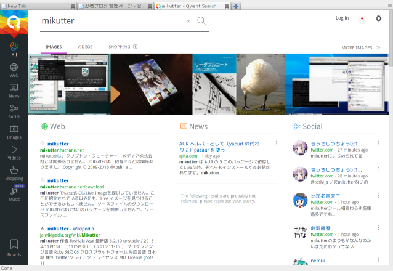The image size is (393, 271).
Task: Open the mikutter.hachune.net/download result title
Action: coord(58,180)
